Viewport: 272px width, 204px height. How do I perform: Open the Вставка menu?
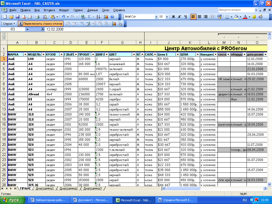49,10
